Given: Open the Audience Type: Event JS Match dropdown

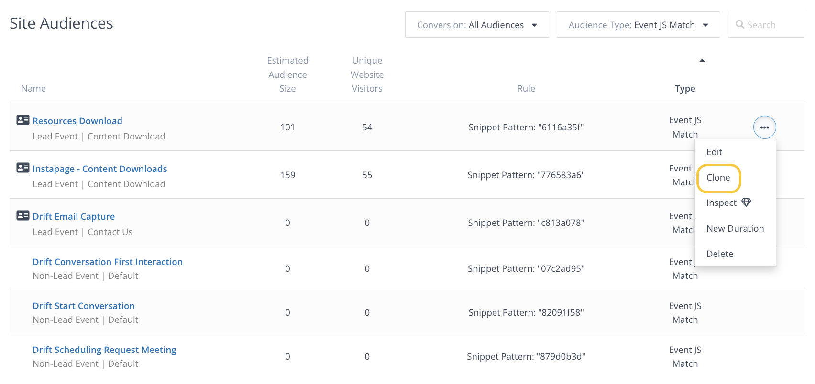Looking at the screenshot, I should click(638, 25).
